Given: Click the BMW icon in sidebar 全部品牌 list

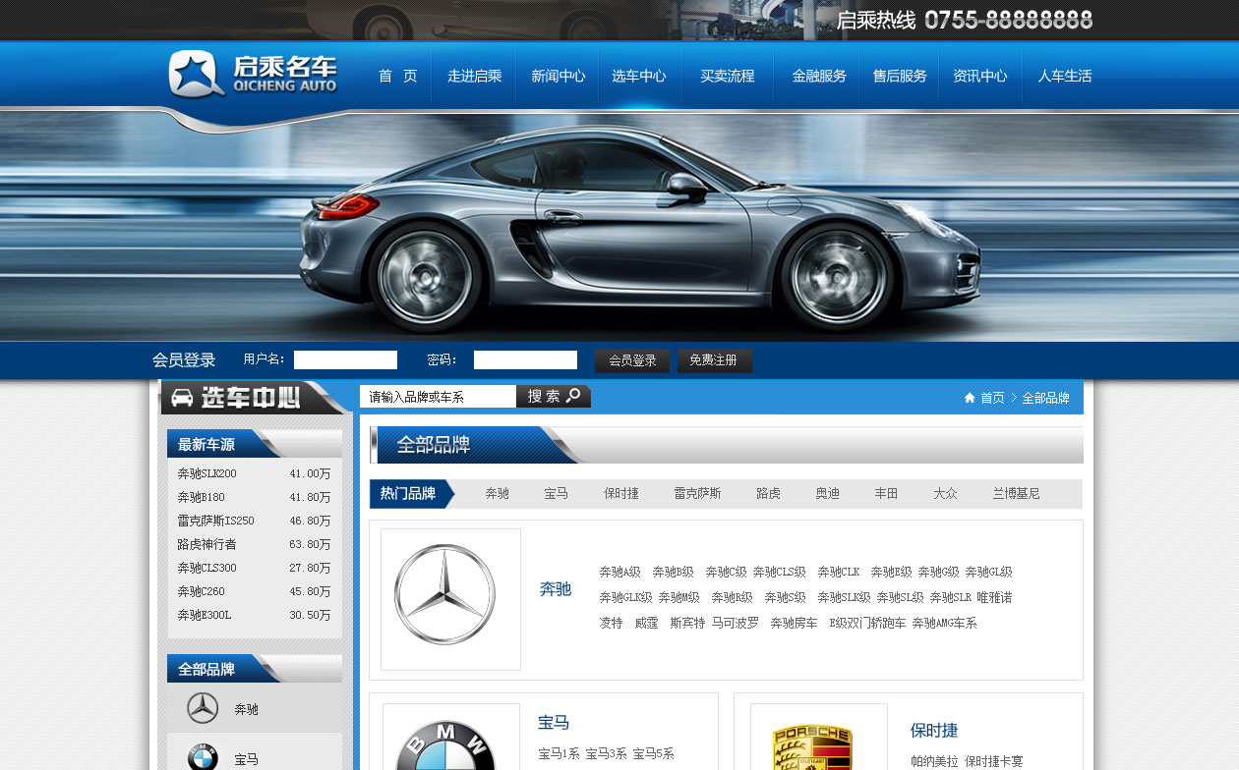Looking at the screenshot, I should (x=203, y=756).
